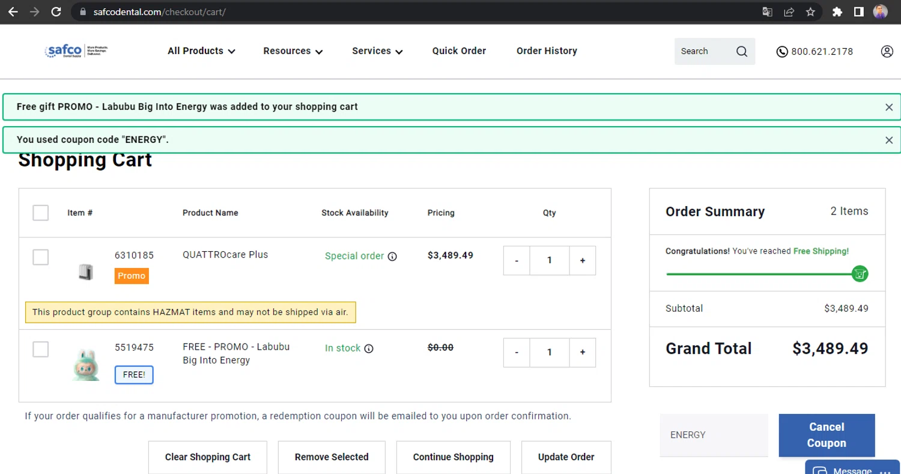Decrease QUATTROcare Plus quantity
Screen dimensions: 901x474
tap(517, 261)
